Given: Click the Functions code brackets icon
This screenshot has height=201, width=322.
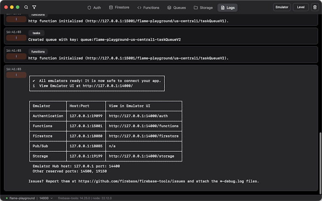Looking at the screenshot, I should (x=140, y=8).
